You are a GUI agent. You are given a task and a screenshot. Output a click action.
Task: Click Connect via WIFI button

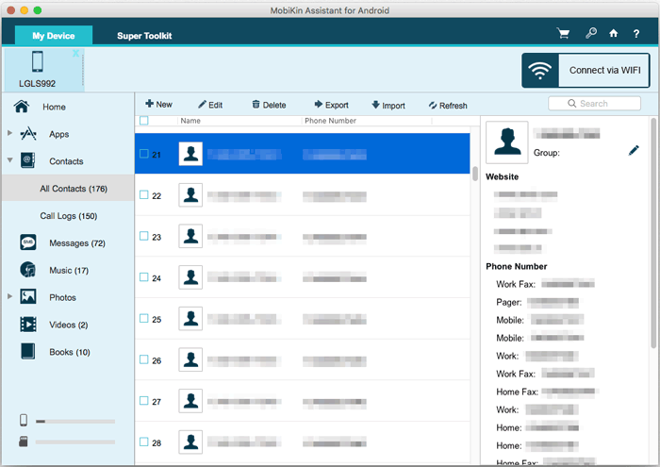(x=586, y=71)
